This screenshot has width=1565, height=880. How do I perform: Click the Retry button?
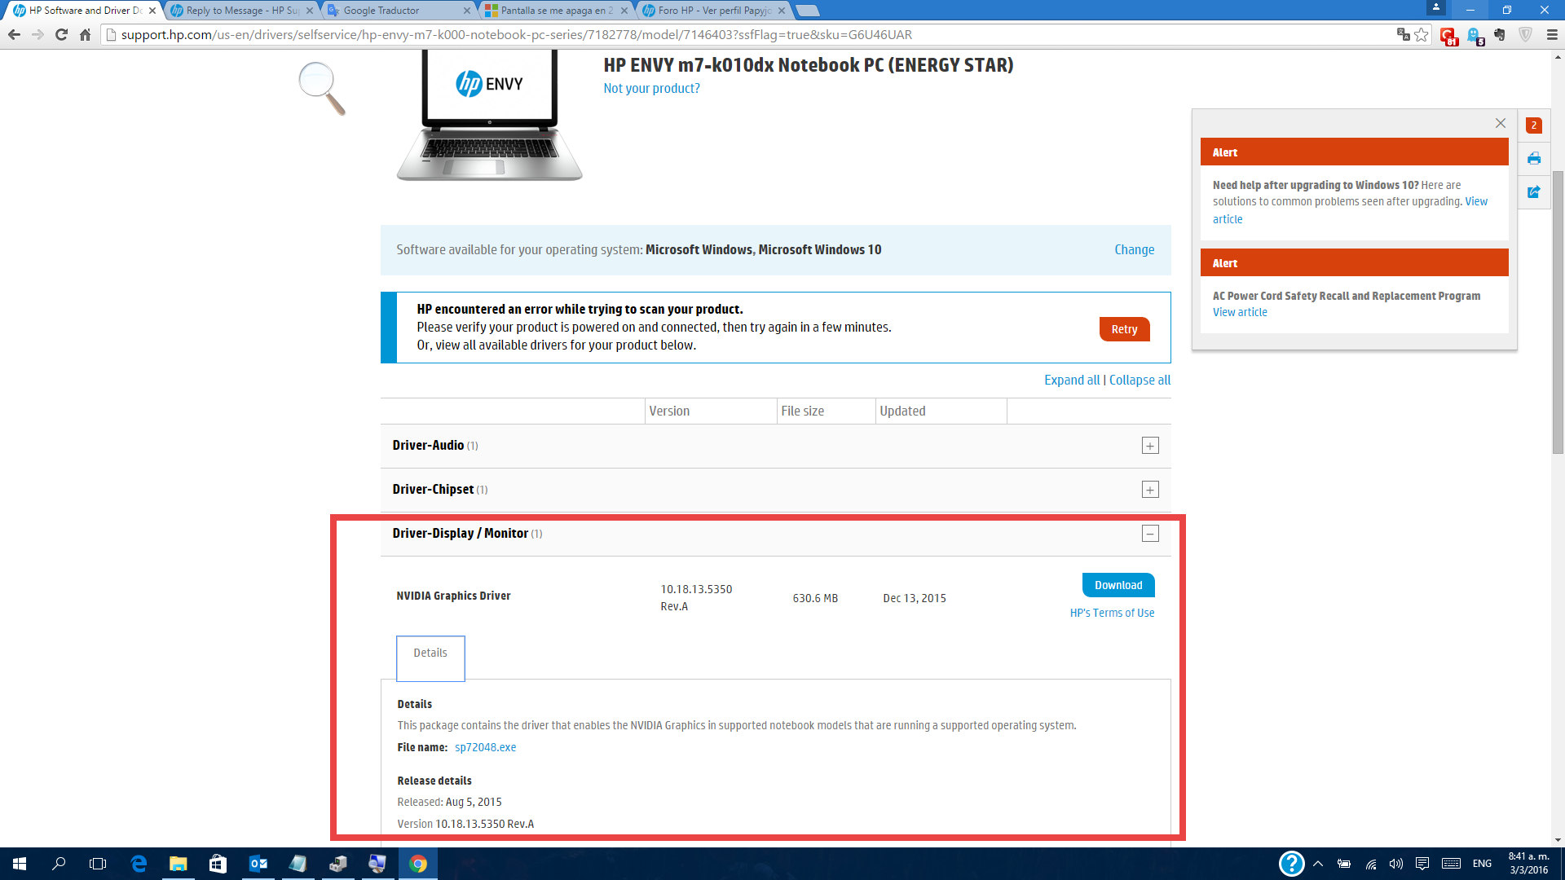1124,329
